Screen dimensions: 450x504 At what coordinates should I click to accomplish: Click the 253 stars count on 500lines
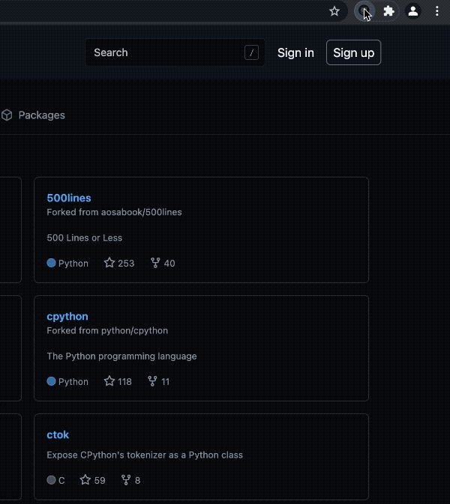coord(126,264)
